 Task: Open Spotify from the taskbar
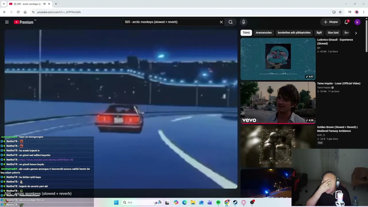218,202
